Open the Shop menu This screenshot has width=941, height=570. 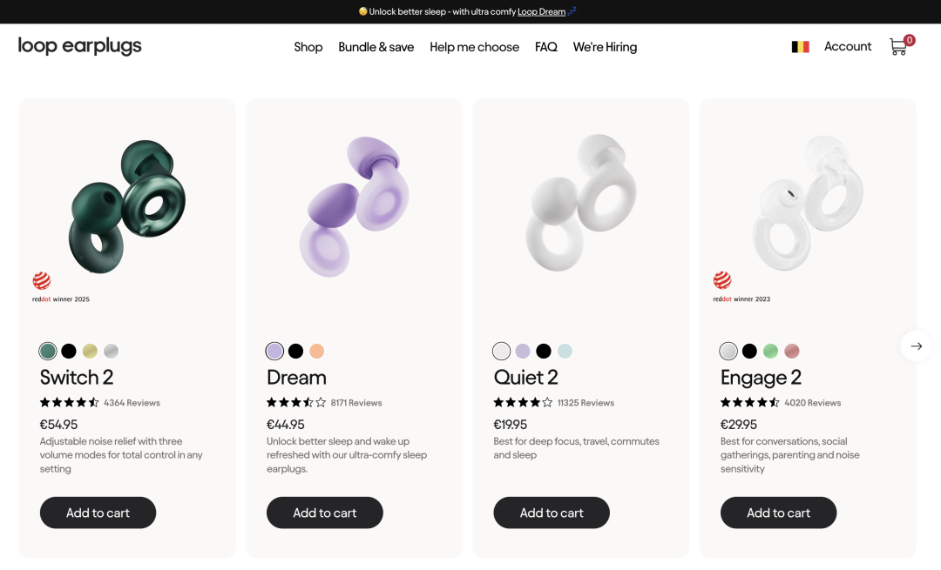[308, 47]
